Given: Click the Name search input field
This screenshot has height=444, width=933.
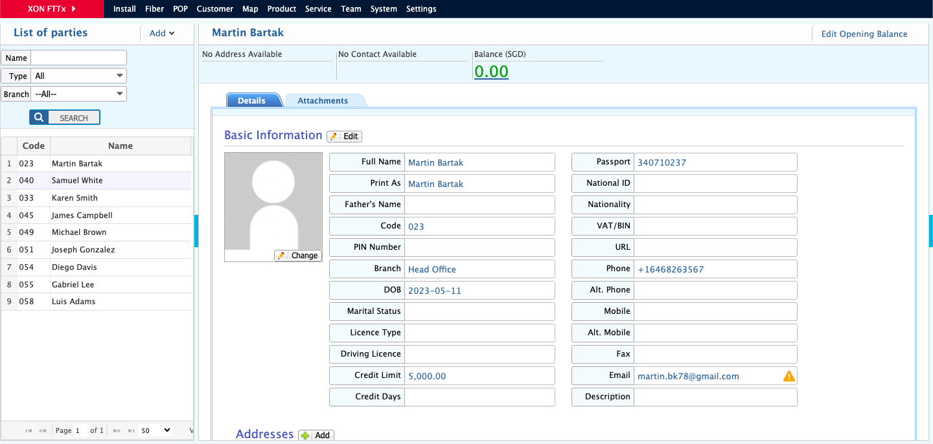Looking at the screenshot, I should 78,58.
